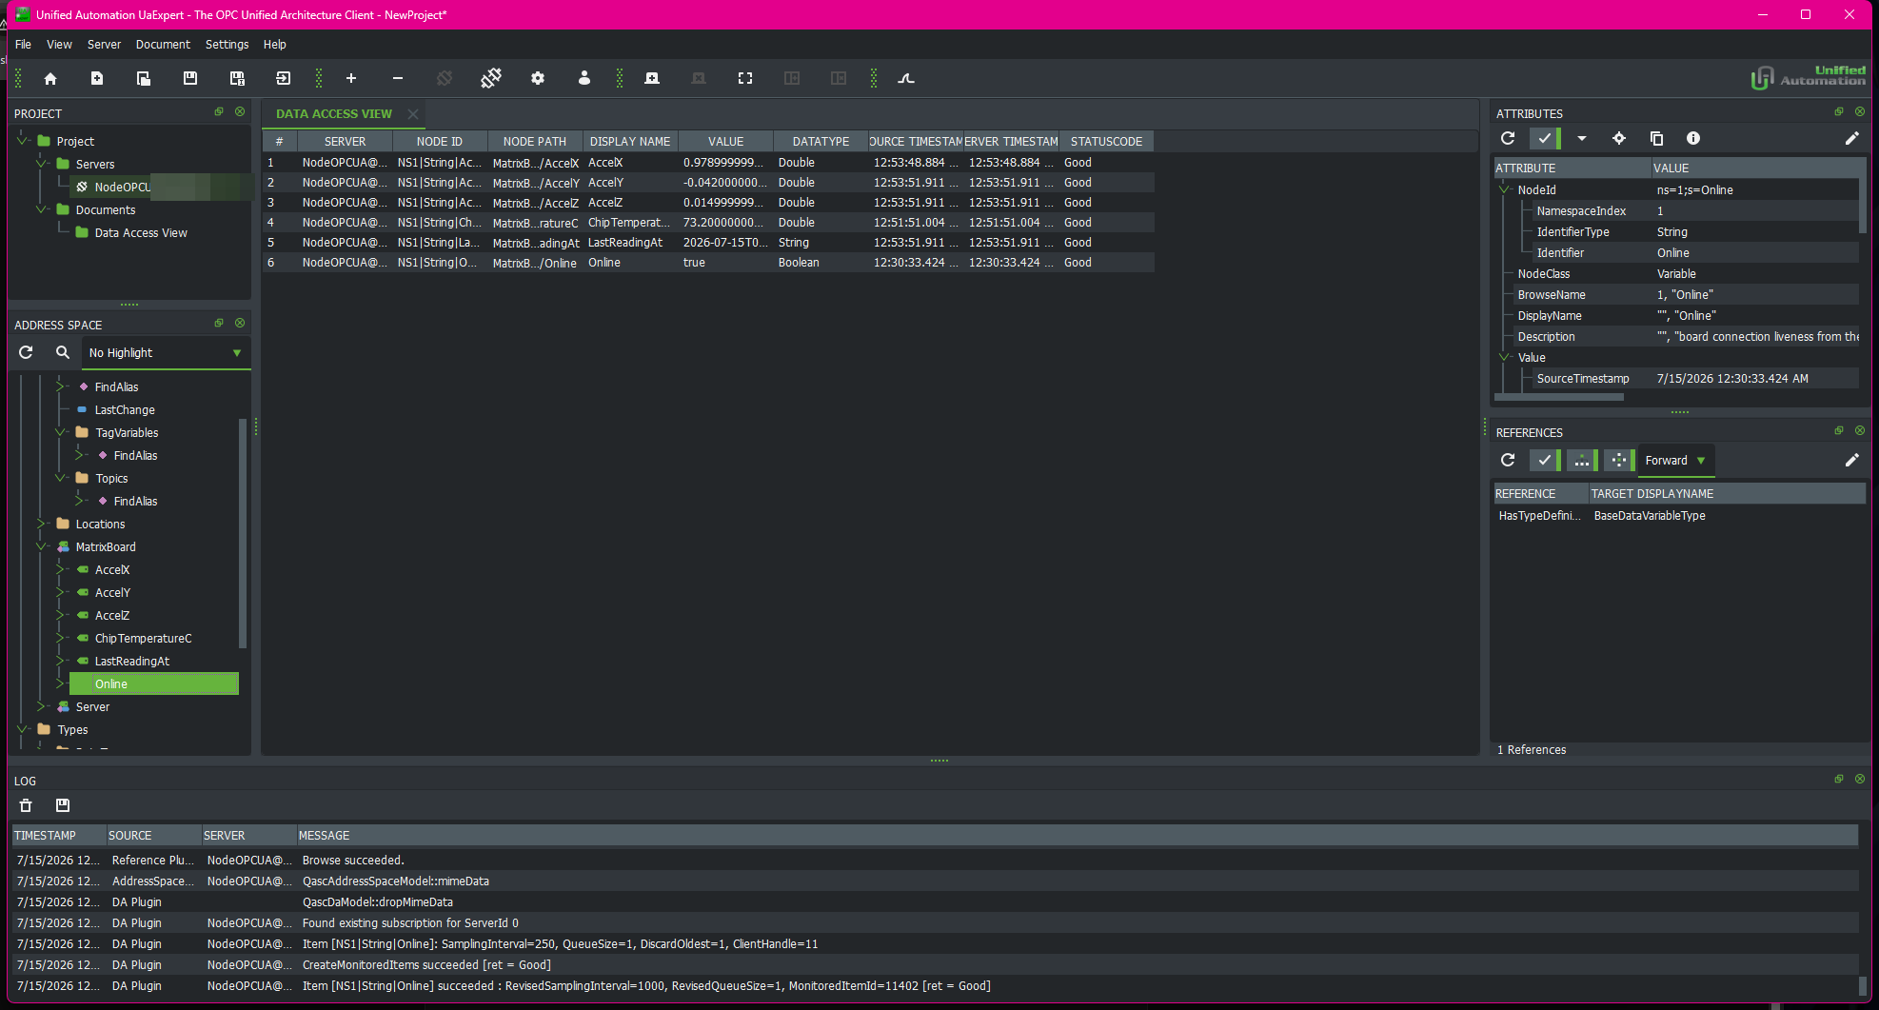Sort by the STATUSCODE column header
The height and width of the screenshot is (1010, 1879).
[1106, 142]
